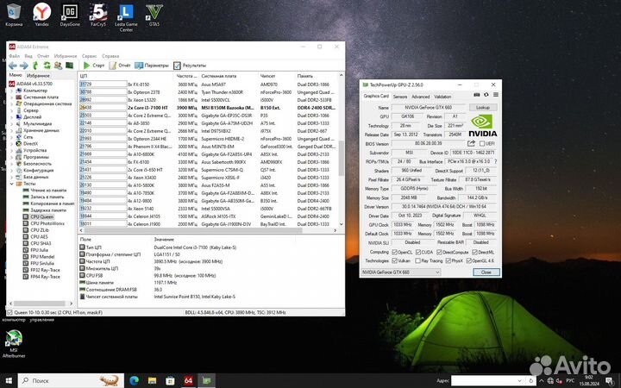Open Microsoft Edge from the taskbar
The height and width of the screenshot is (388, 621).
tap(135, 381)
